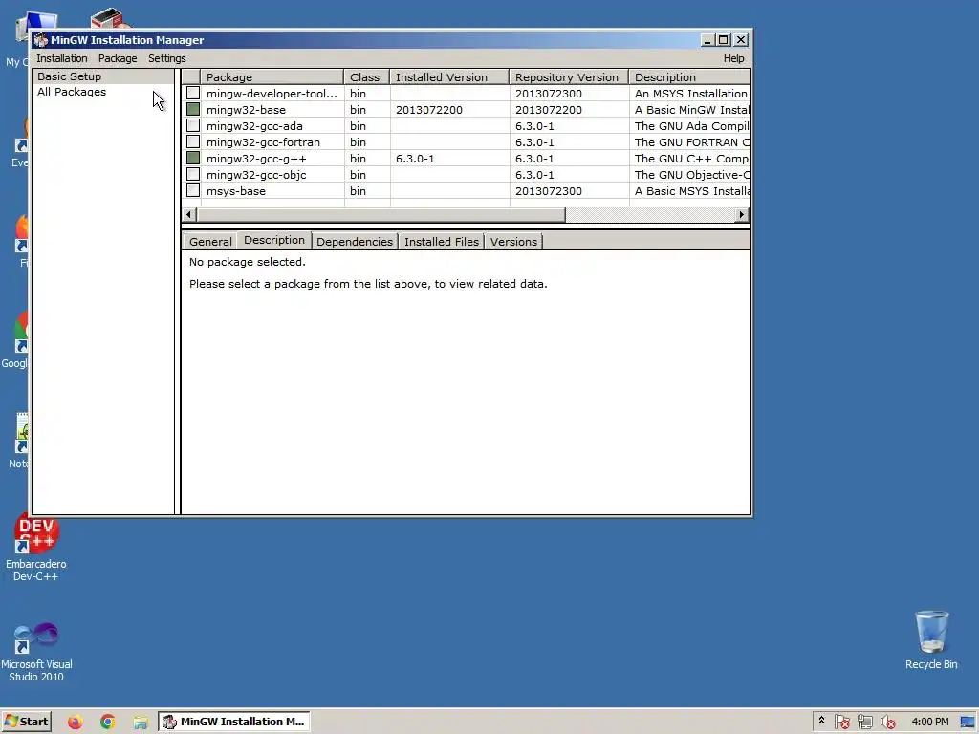Switch to the Versions tab
Viewport: 979px width, 734px height.
coord(513,242)
